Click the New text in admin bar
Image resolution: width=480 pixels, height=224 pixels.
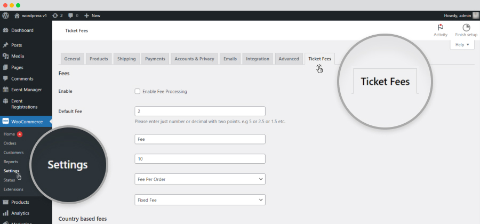(96, 15)
